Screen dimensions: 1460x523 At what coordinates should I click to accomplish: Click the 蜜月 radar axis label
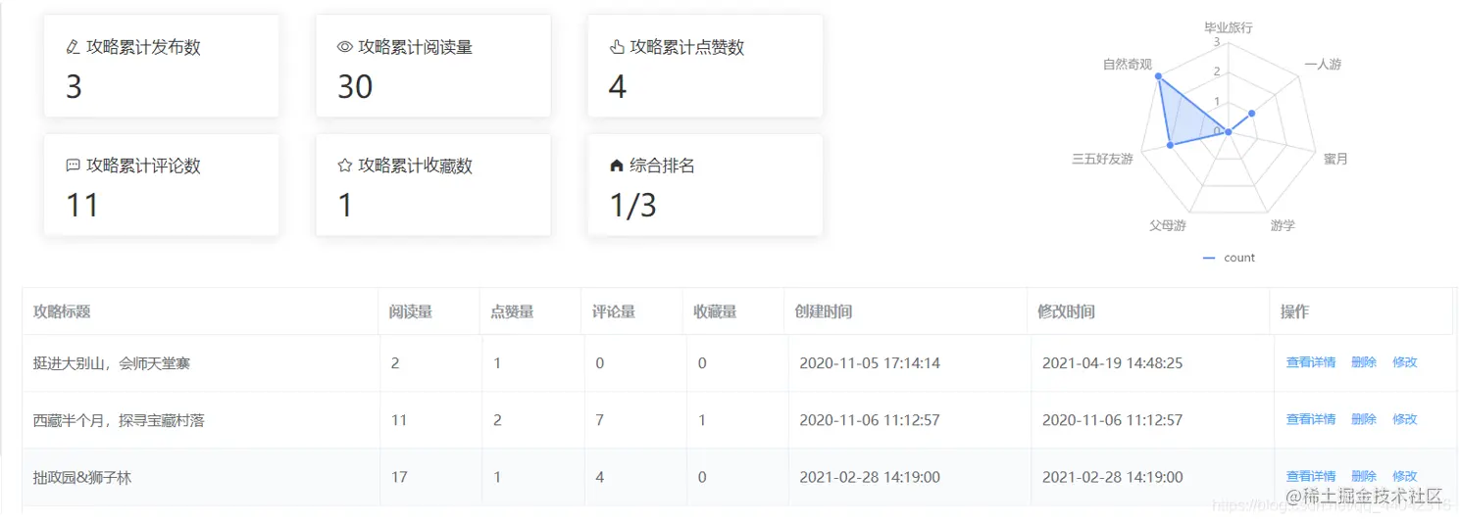pyautogui.click(x=1335, y=159)
